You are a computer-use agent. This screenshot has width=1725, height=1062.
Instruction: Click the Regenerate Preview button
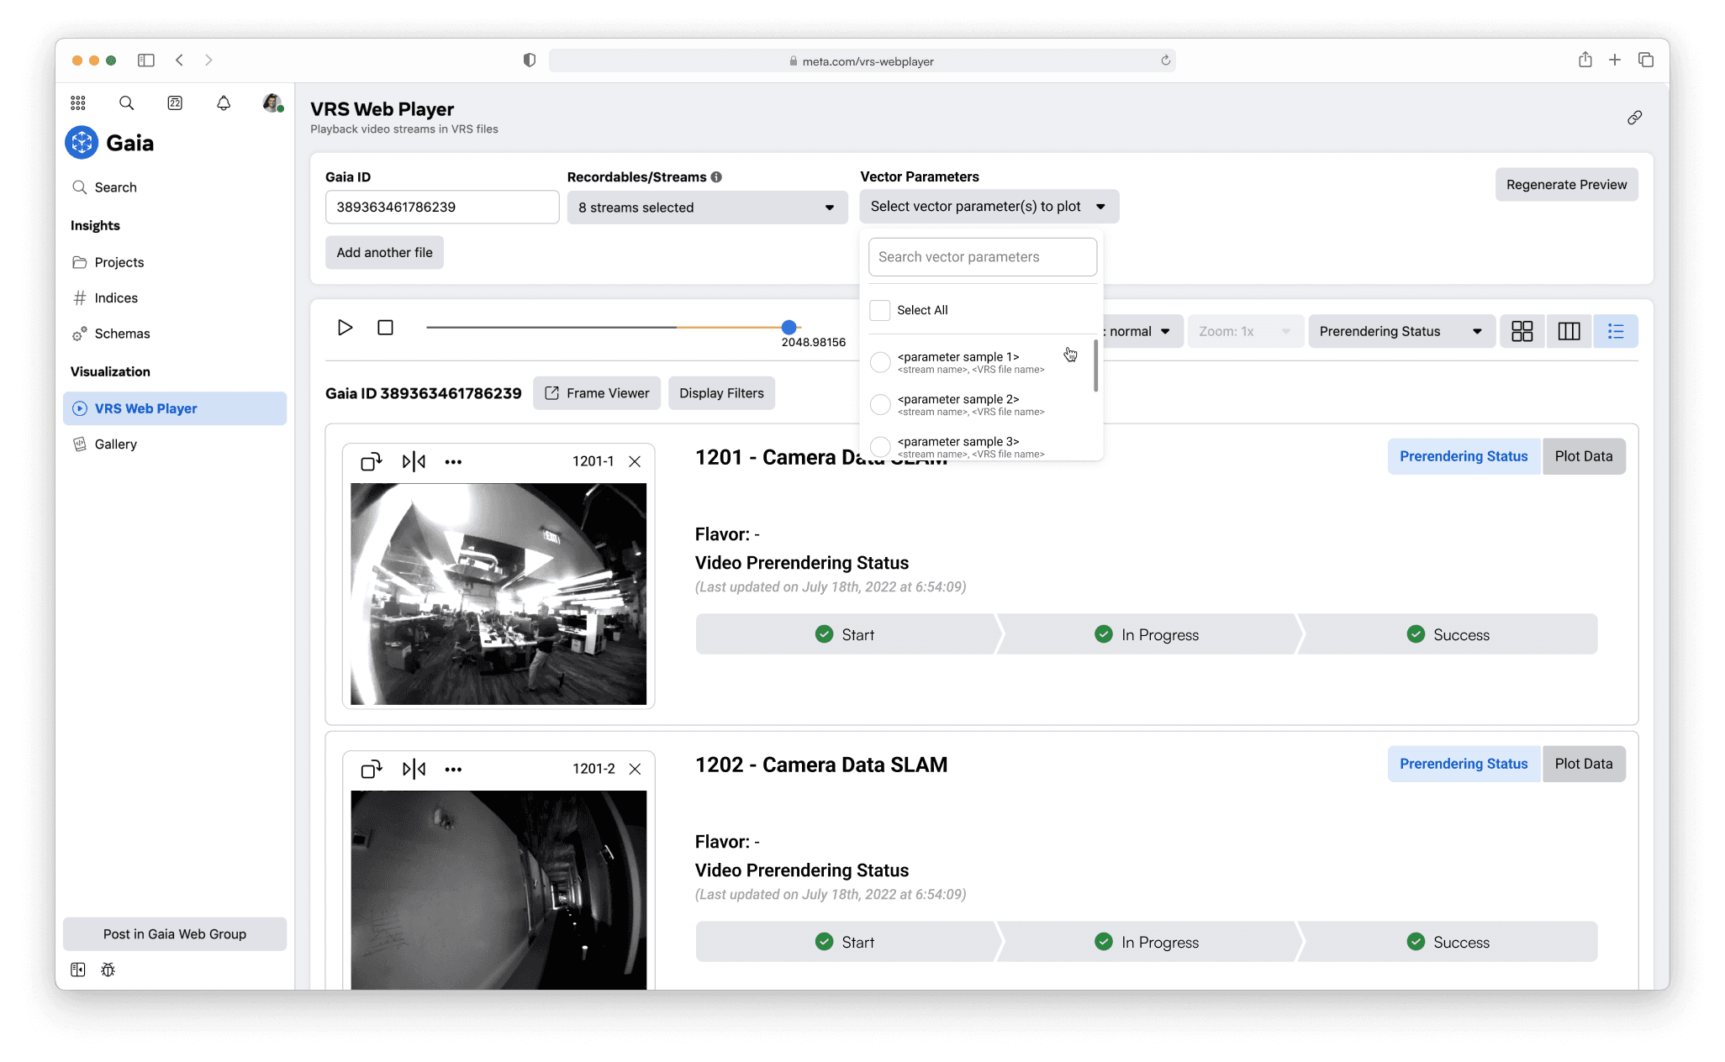pyautogui.click(x=1566, y=185)
